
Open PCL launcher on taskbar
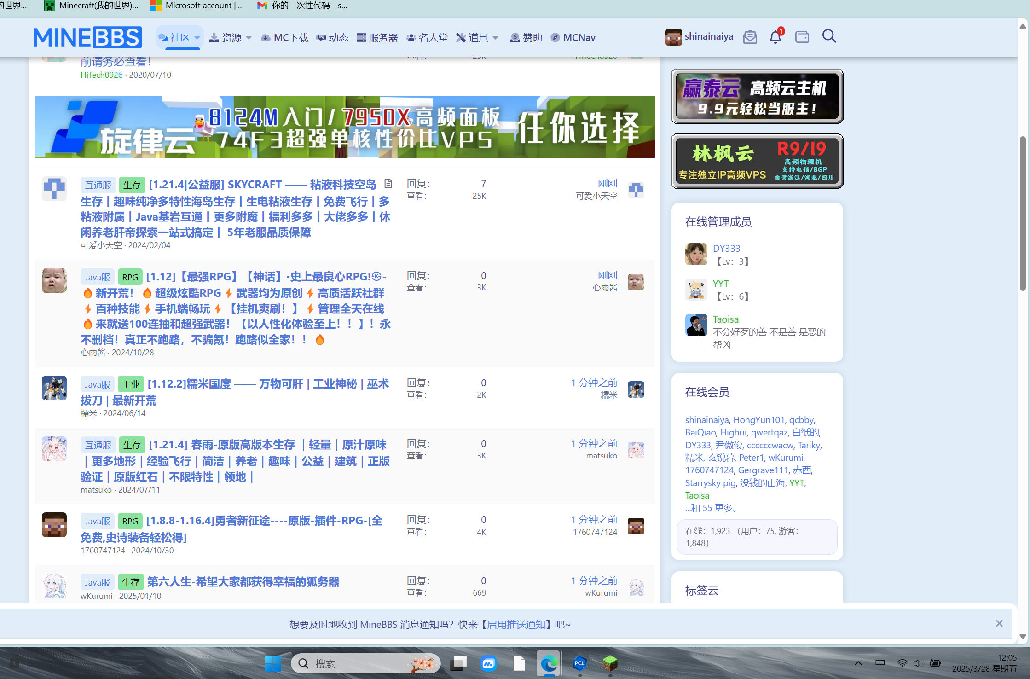coord(579,663)
